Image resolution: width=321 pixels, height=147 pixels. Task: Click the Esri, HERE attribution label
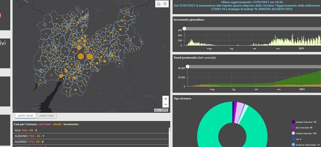[161, 110]
